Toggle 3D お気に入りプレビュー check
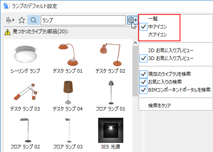Viewport: 213px width, 152px height. click(x=143, y=58)
